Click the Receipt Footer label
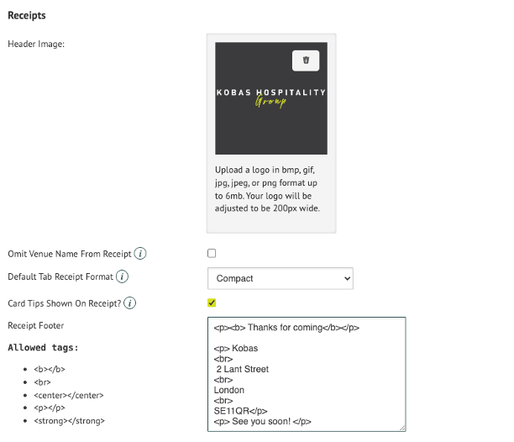 point(36,325)
